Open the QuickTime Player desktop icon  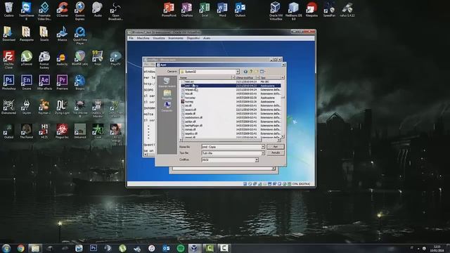80,36
